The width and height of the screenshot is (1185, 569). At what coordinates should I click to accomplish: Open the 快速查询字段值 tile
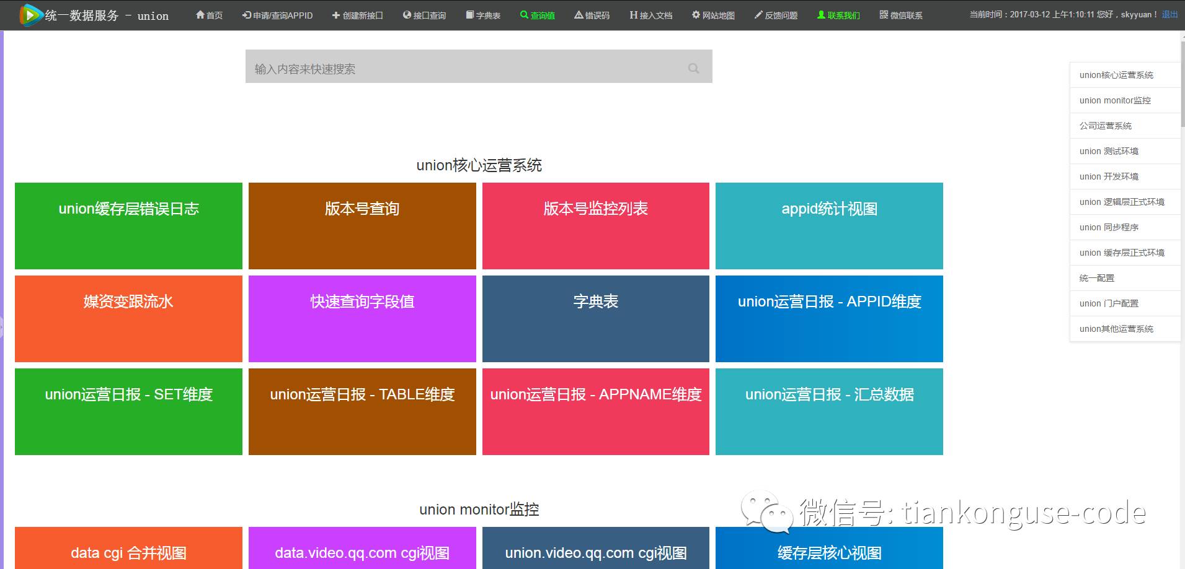362,319
